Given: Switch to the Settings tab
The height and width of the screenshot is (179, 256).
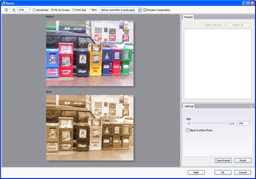Looking at the screenshot, I should pyautogui.click(x=189, y=106).
